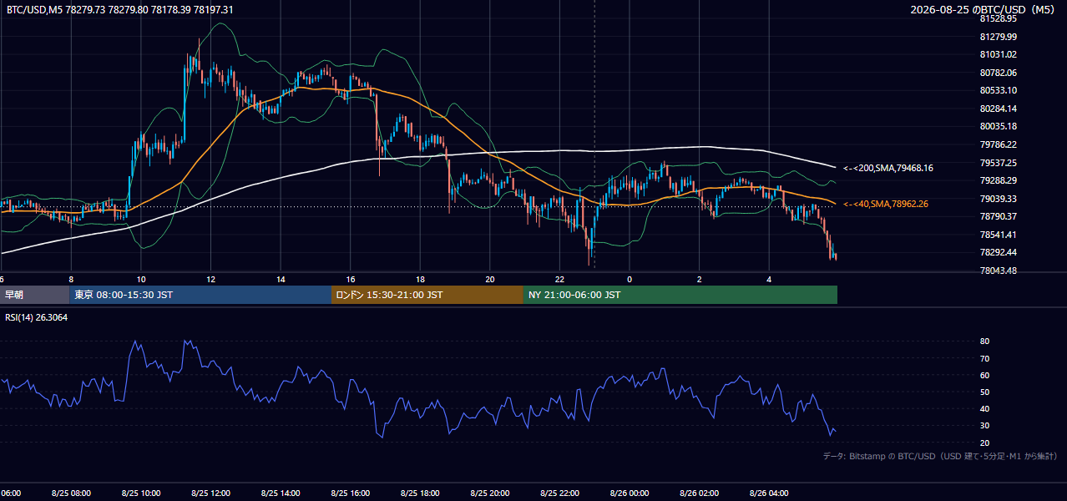Click the NY 21:00-06:00 JST session band

(x=680, y=295)
